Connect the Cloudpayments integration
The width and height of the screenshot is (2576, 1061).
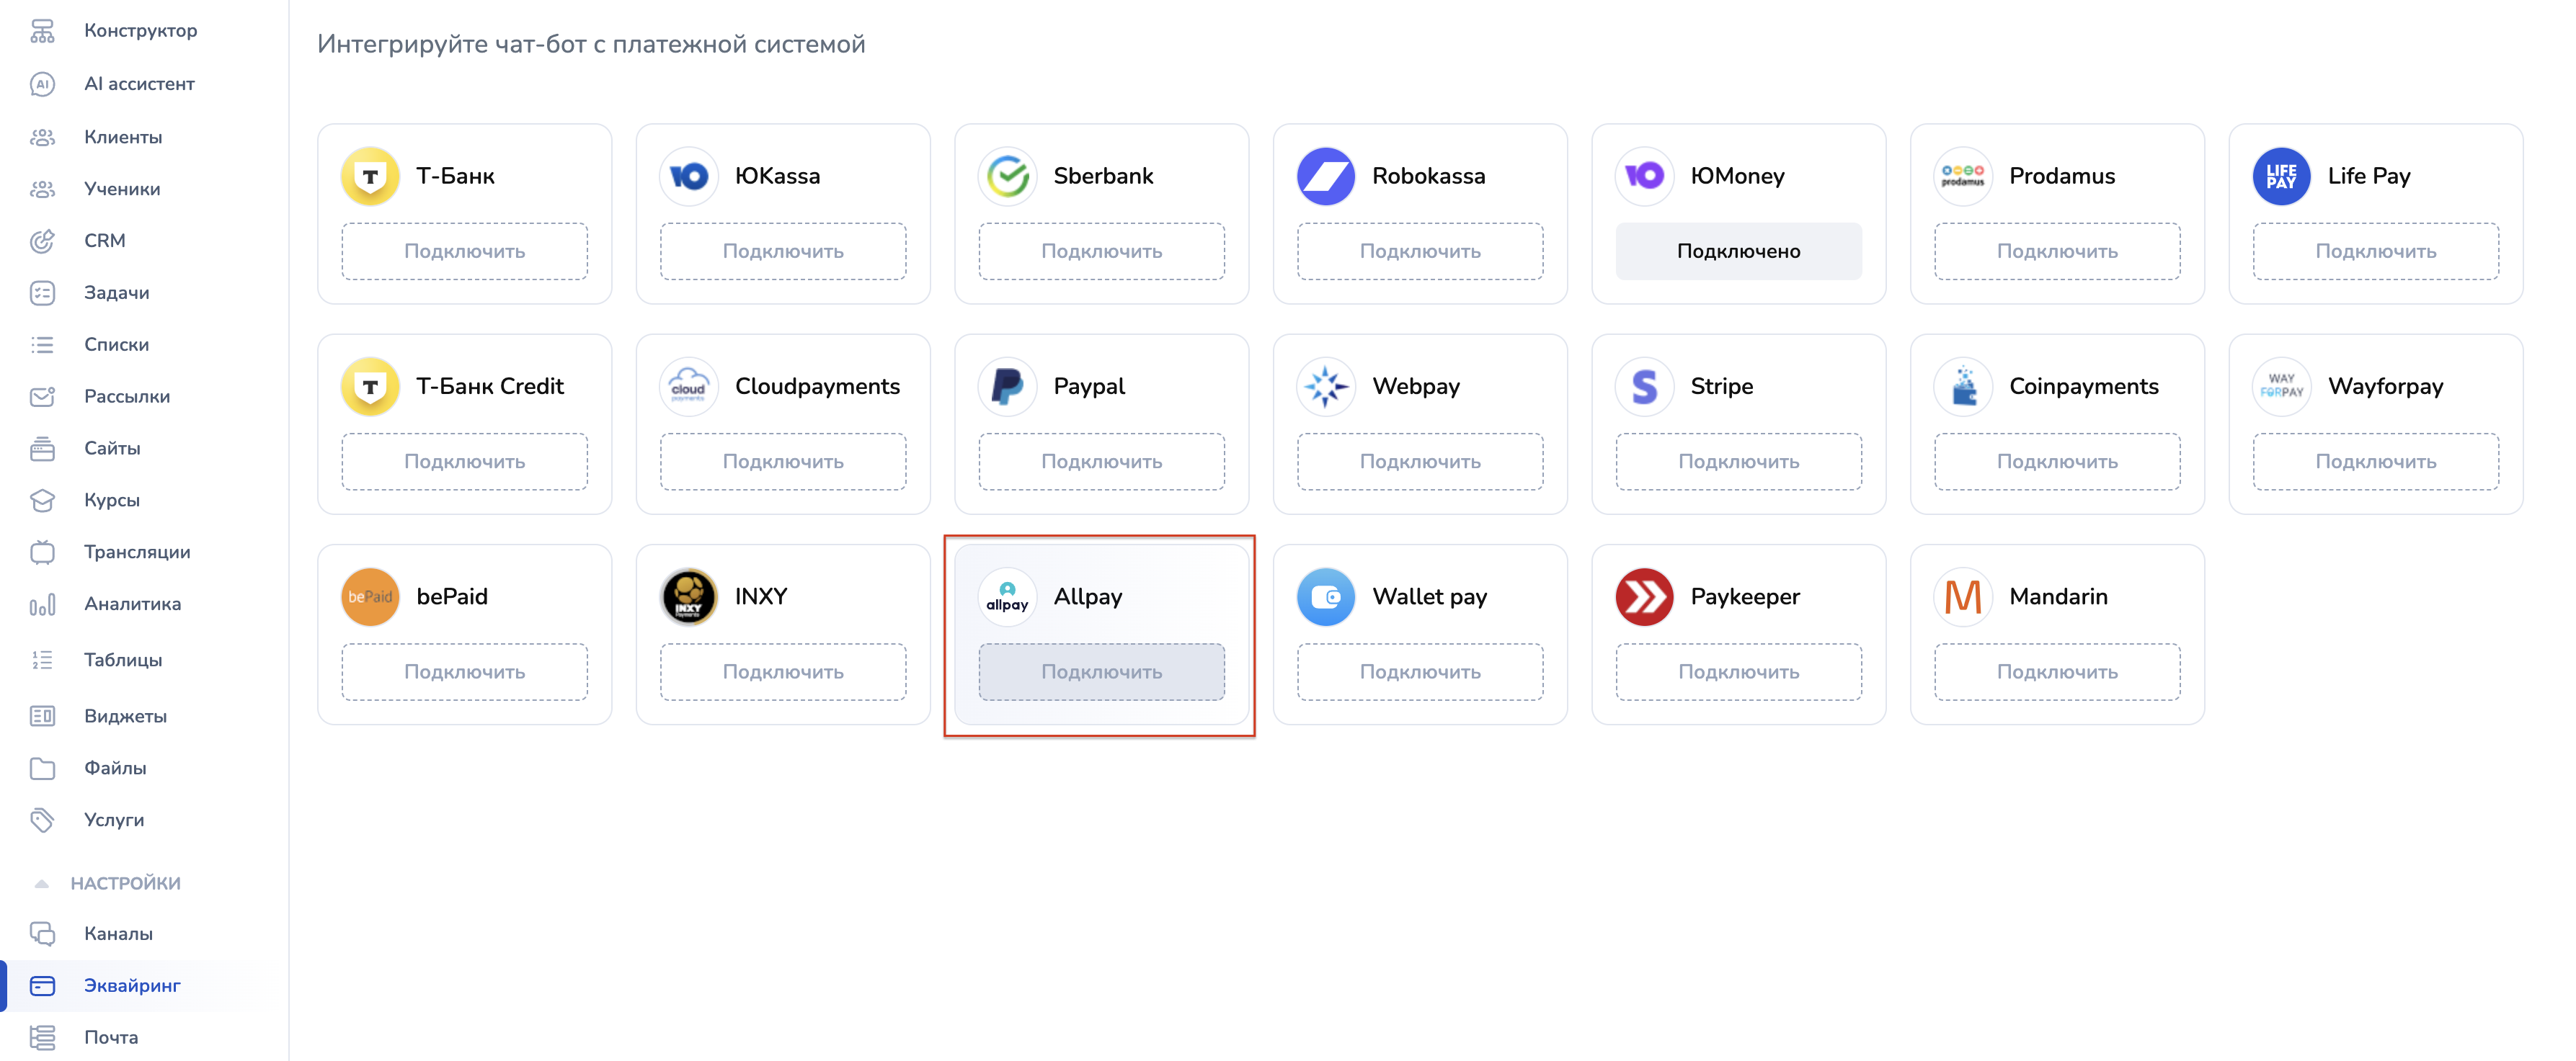click(x=782, y=462)
